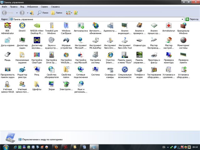200x150 pixels.
Task: Open the Избранное menu
Action: (32, 7)
